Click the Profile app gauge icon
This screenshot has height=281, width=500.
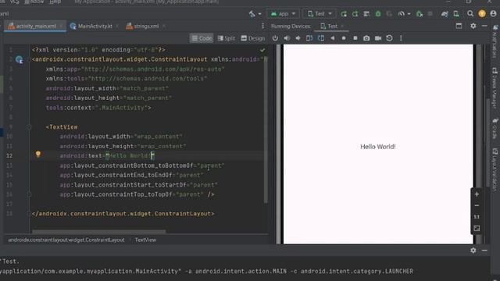[x=401, y=14]
